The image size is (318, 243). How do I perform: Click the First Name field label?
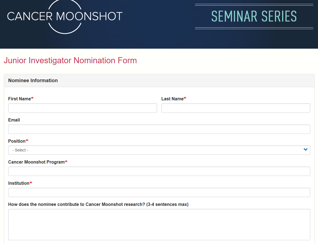pos(20,99)
